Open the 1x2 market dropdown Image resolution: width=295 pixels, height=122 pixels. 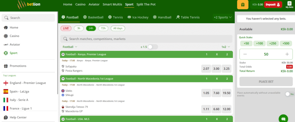(226, 47)
